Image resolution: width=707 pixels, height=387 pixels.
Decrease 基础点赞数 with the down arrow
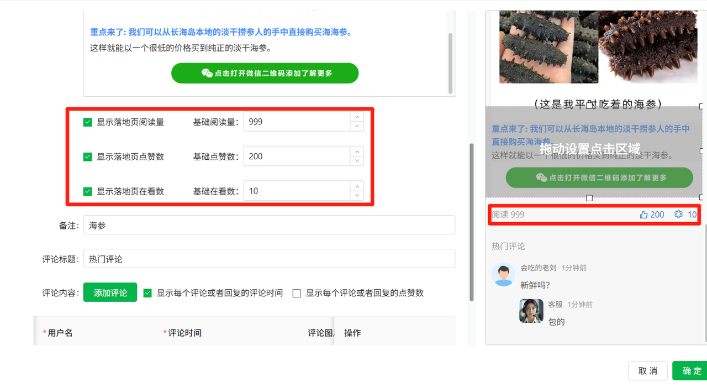(357, 161)
